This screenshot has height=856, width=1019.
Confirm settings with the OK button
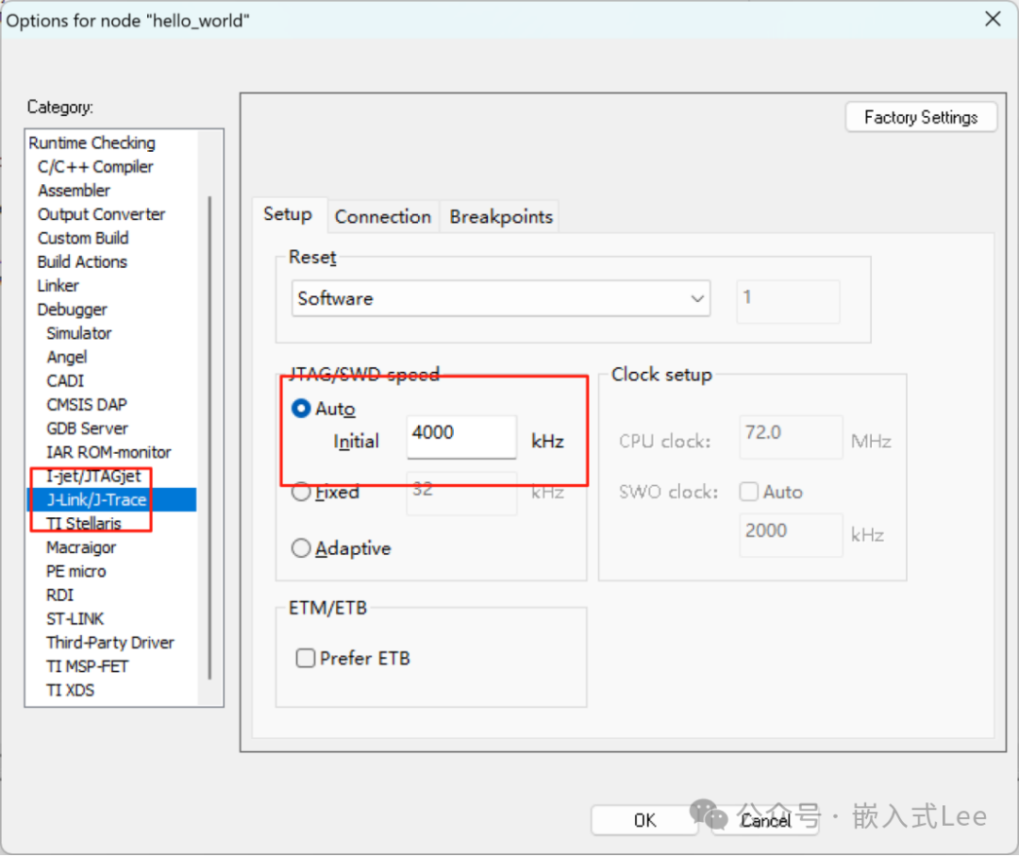[644, 820]
